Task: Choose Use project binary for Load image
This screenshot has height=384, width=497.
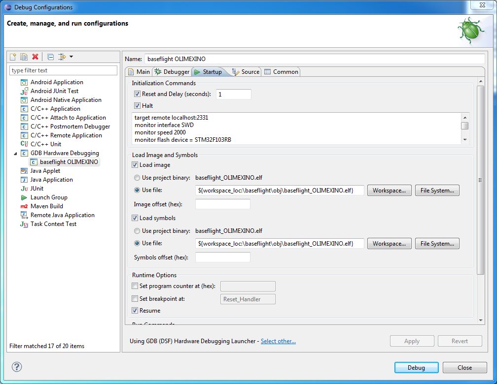Action: pyautogui.click(x=137, y=178)
